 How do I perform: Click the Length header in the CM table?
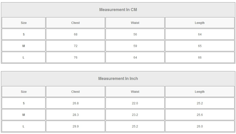[200, 23]
